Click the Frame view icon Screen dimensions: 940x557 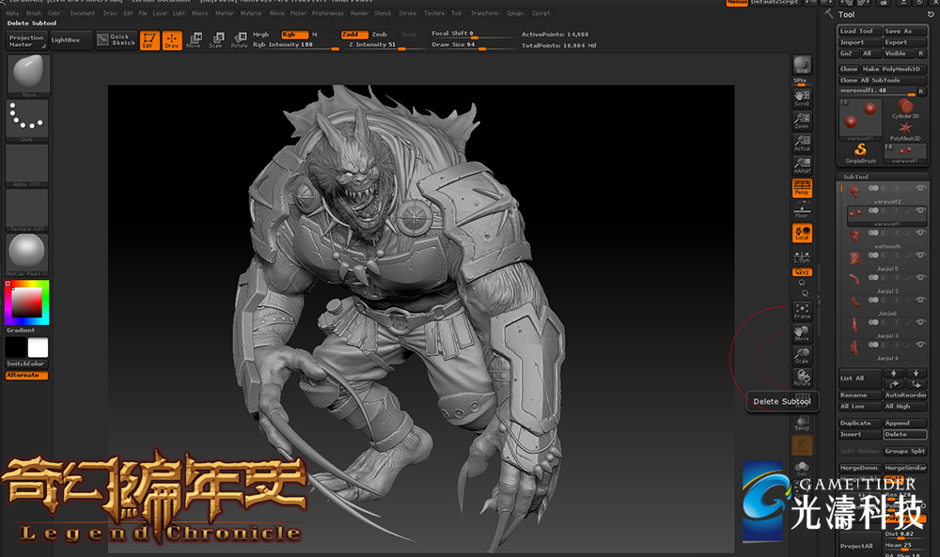pyautogui.click(x=802, y=311)
